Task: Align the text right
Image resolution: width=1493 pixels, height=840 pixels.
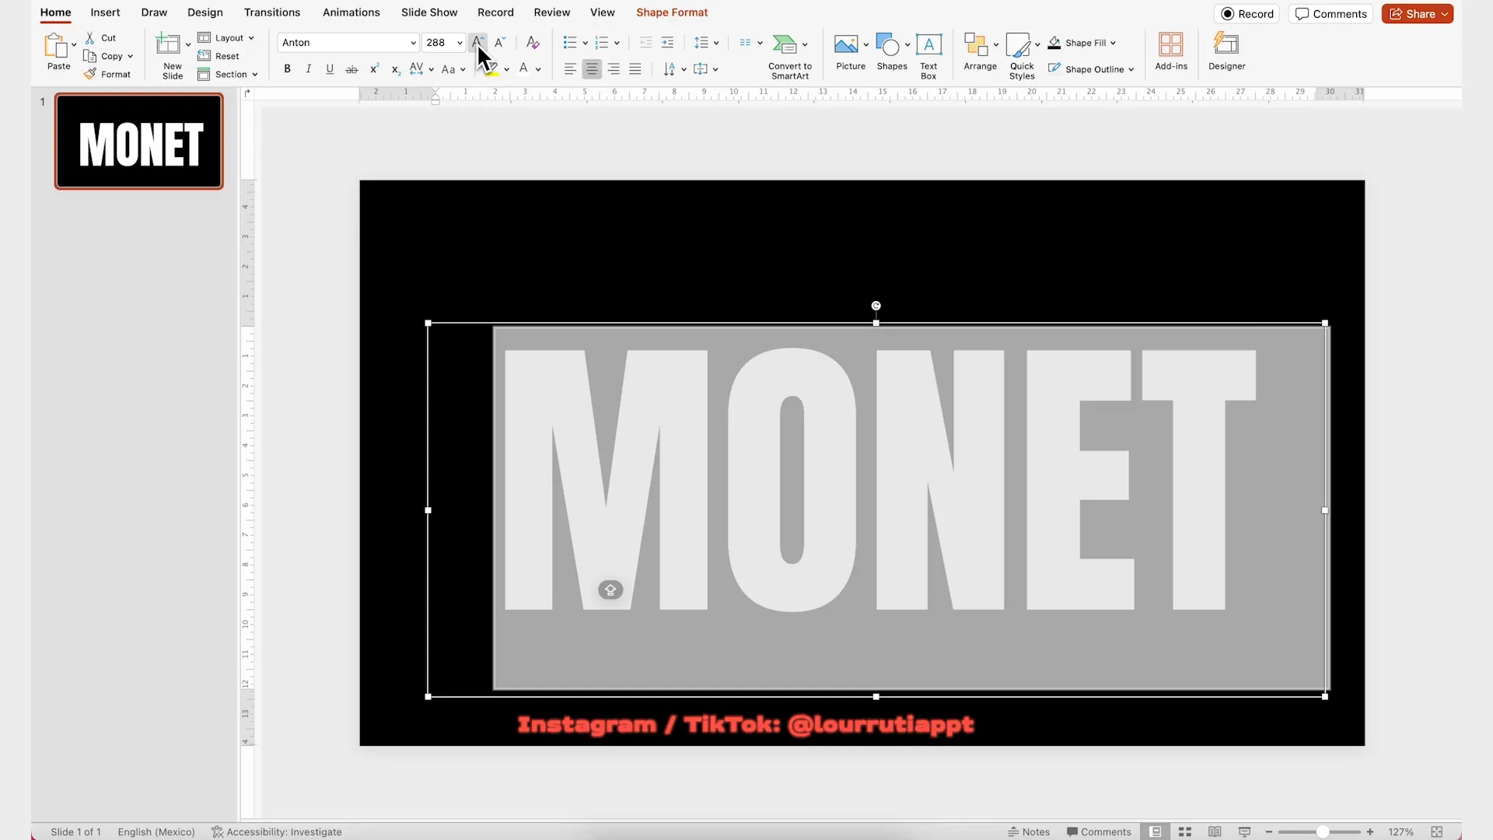Action: tap(614, 69)
